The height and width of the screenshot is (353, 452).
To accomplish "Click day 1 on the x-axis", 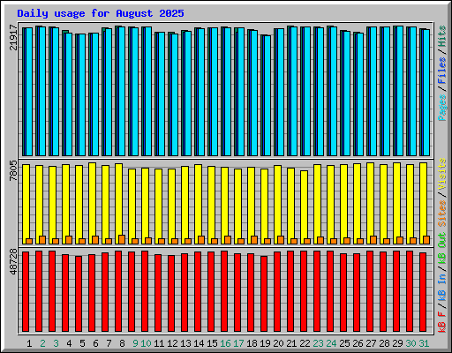I will pos(29,343).
